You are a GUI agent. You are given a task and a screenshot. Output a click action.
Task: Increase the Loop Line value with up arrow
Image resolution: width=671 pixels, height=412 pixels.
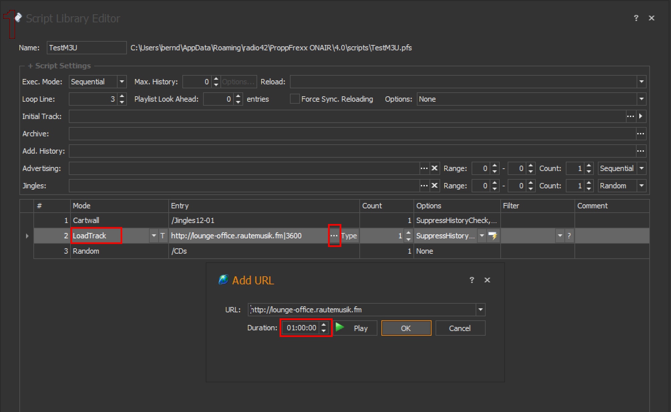point(122,96)
